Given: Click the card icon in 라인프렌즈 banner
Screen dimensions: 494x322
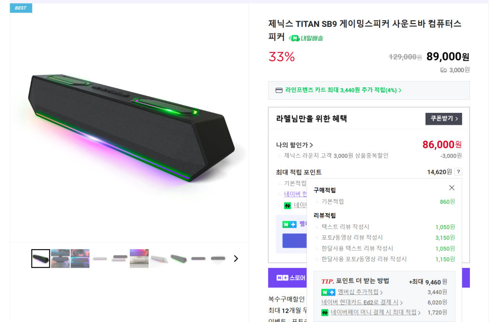Looking at the screenshot, I should click(x=279, y=90).
